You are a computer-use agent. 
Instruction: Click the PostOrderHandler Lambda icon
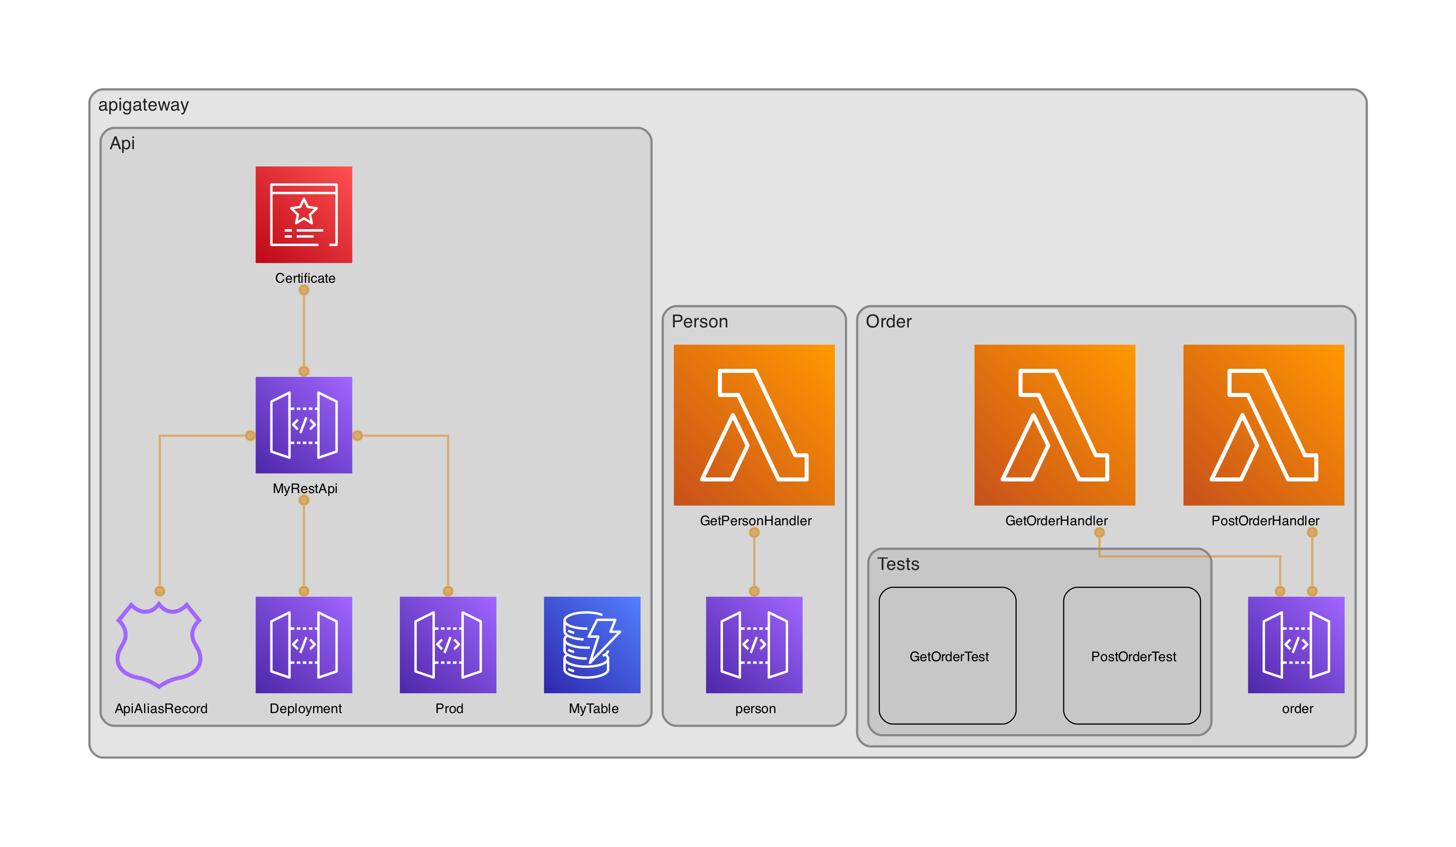[1263, 425]
